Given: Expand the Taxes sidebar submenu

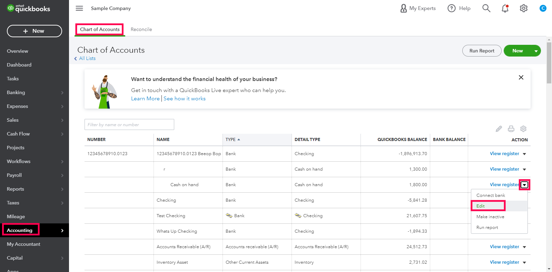Looking at the screenshot, I should [62, 203].
